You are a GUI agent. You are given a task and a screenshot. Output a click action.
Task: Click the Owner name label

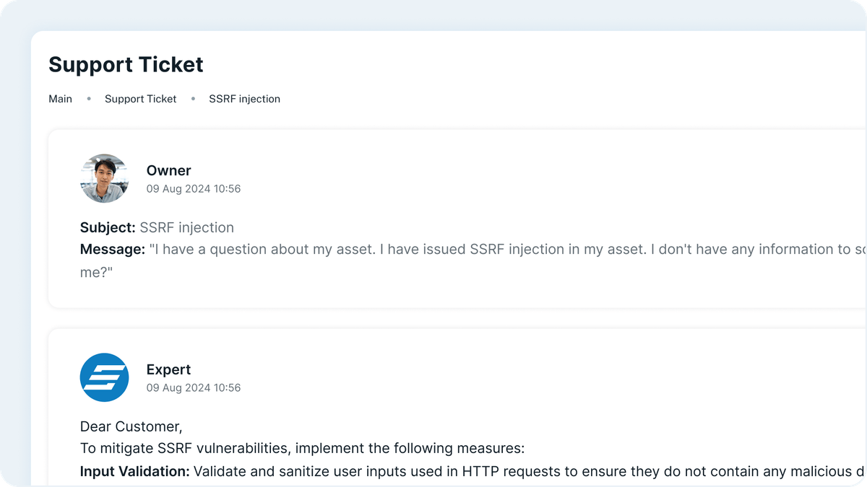coord(168,170)
